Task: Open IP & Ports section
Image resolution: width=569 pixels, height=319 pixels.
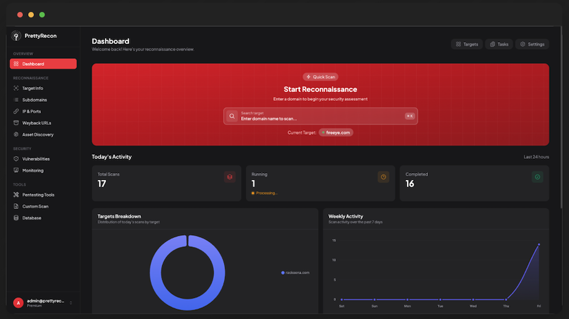Action: (x=43, y=111)
